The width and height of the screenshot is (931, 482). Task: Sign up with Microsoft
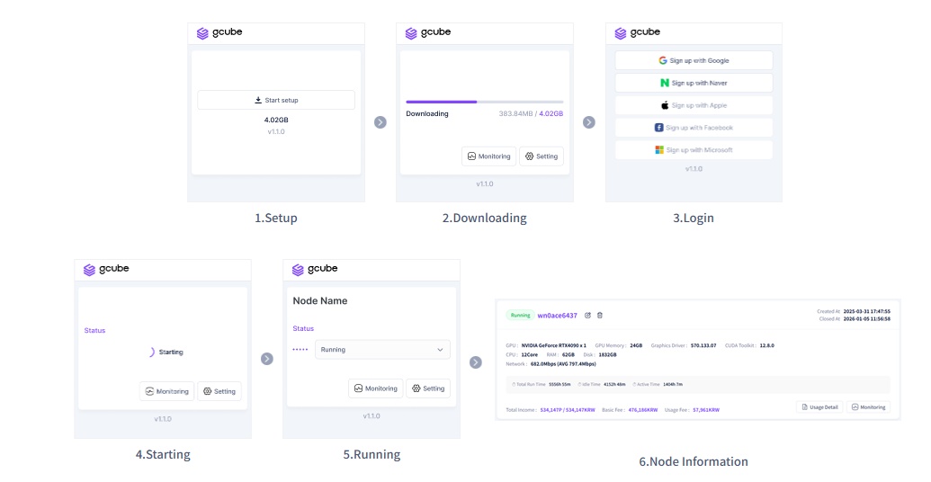pyautogui.click(x=694, y=150)
